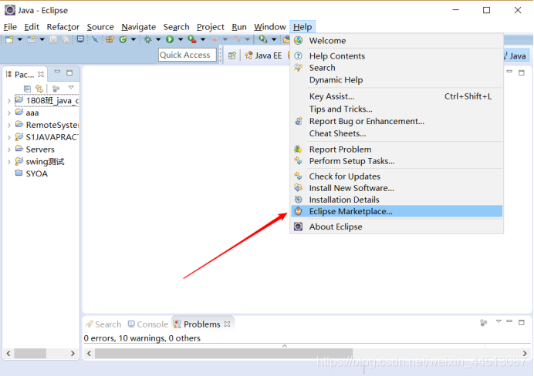This screenshot has width=534, height=376.
Task: Open the Window menu
Action: tap(270, 27)
